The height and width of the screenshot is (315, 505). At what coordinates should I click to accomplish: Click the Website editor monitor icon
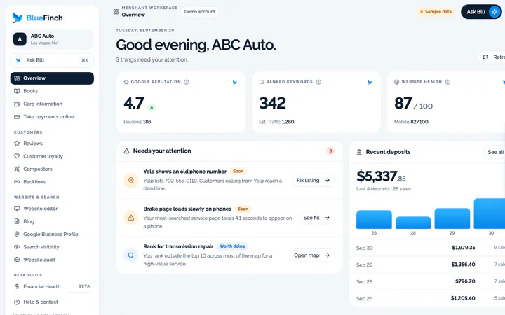17,209
